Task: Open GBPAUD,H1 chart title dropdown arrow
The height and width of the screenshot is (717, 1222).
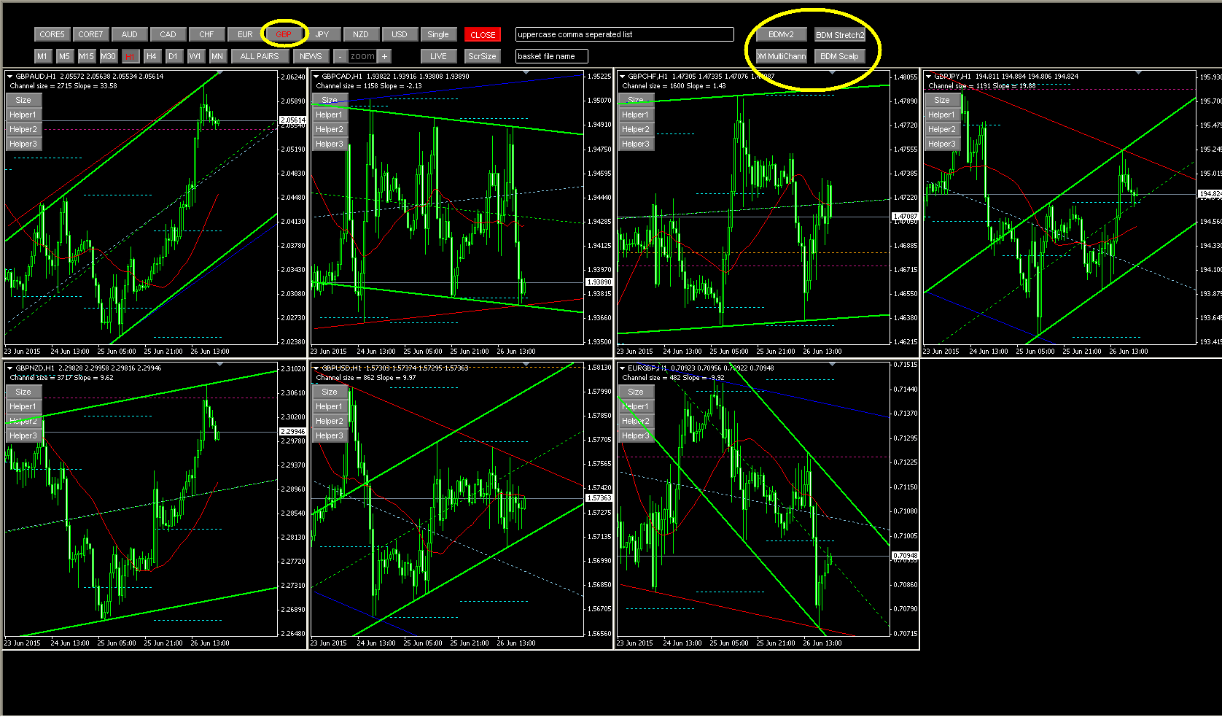Action: tap(9, 76)
